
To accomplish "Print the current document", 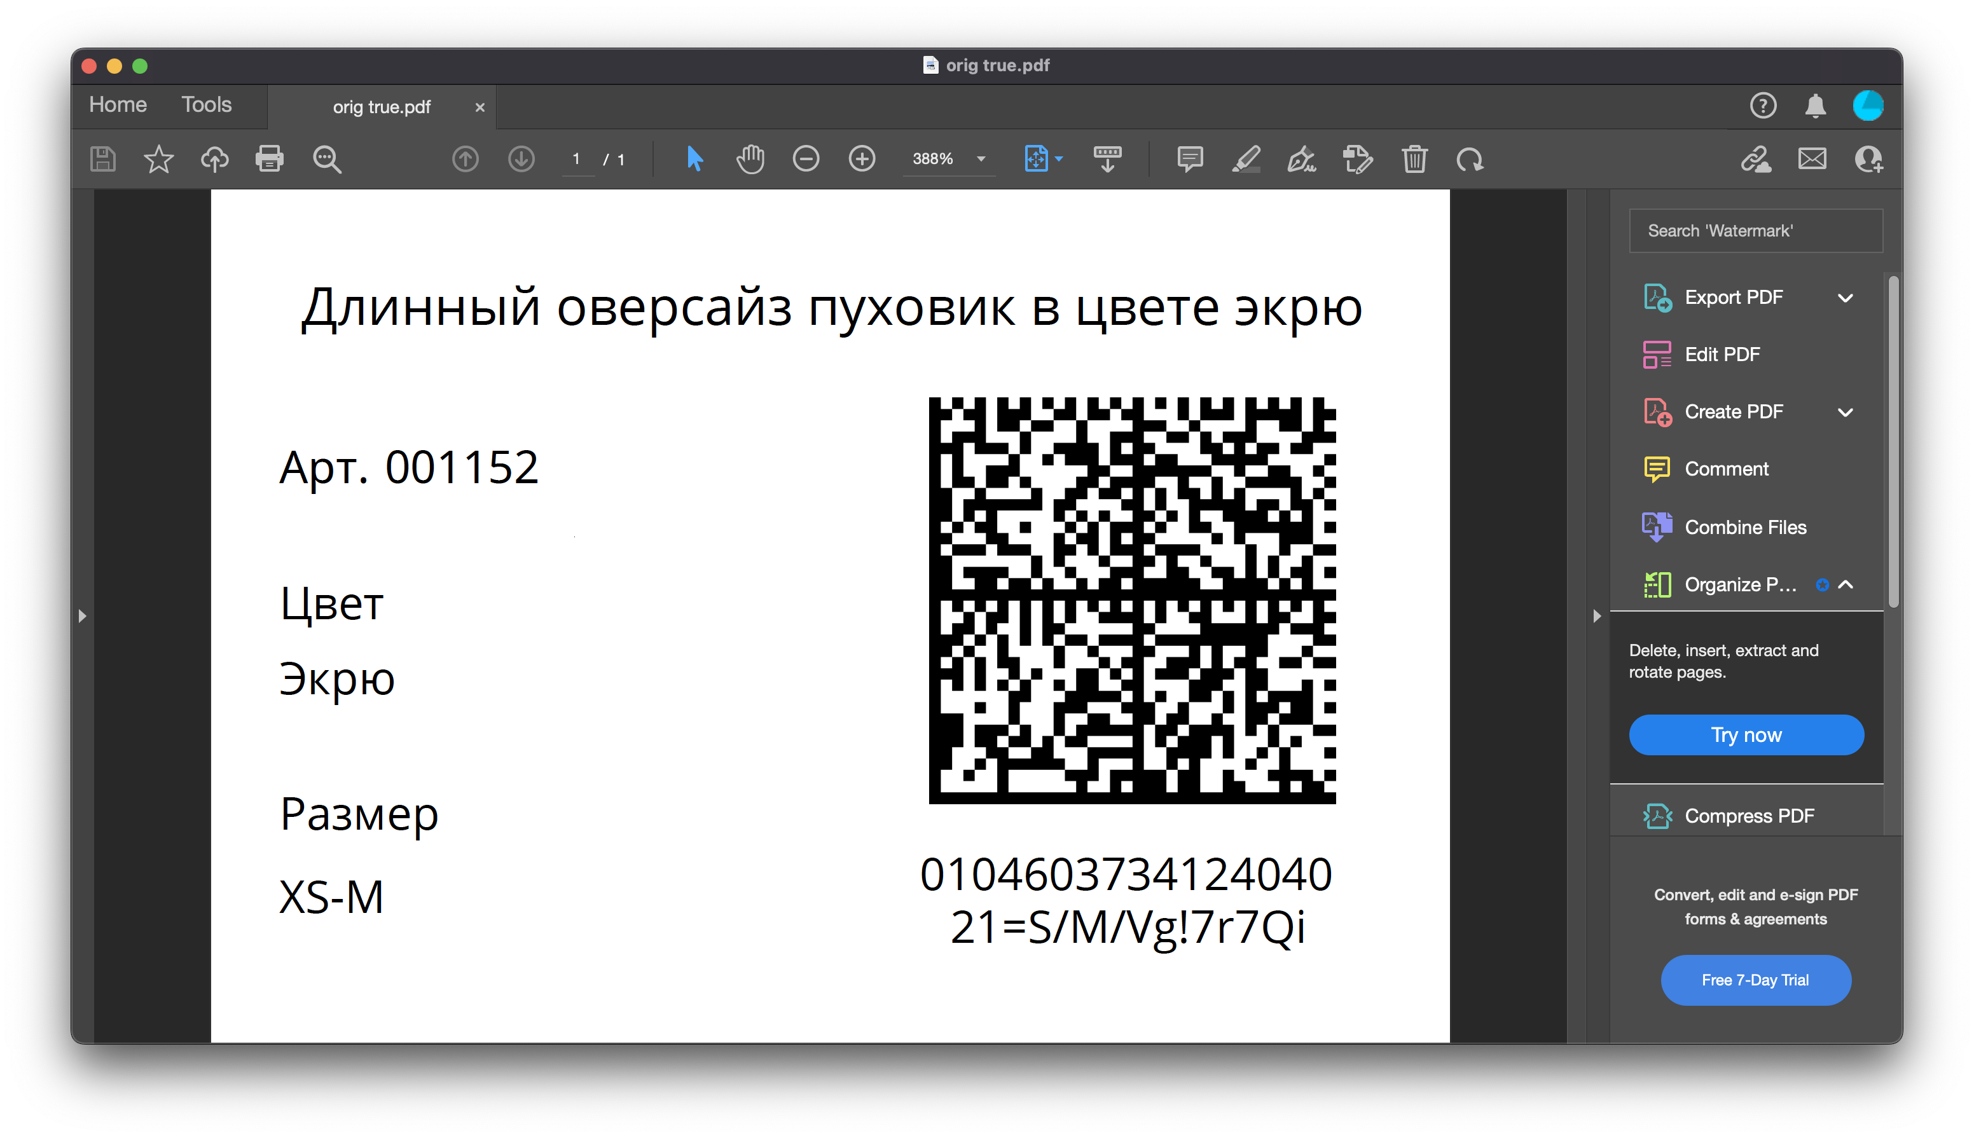I will pyautogui.click(x=270, y=159).
